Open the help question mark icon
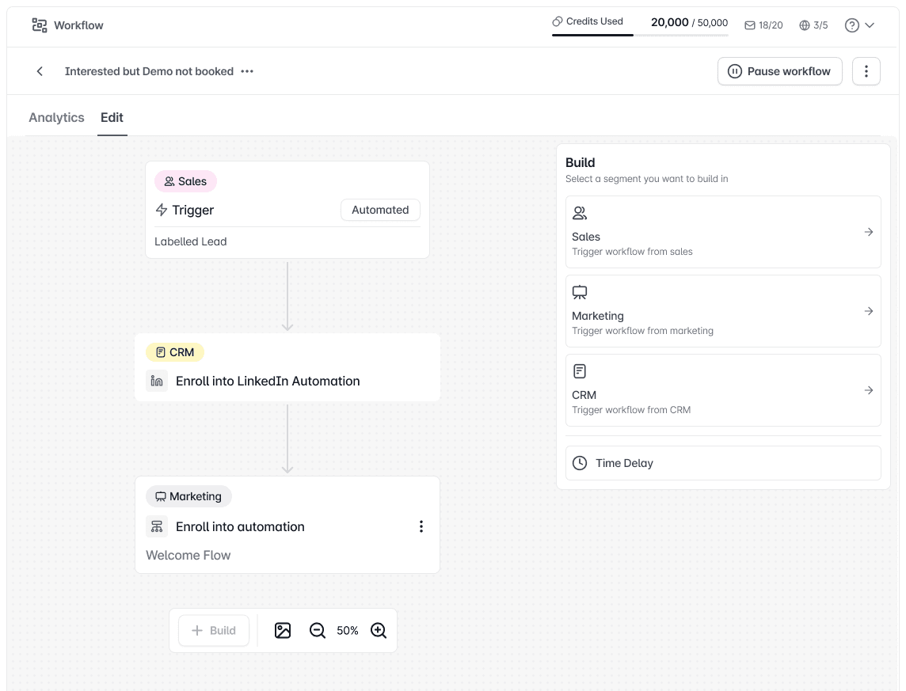 point(851,25)
